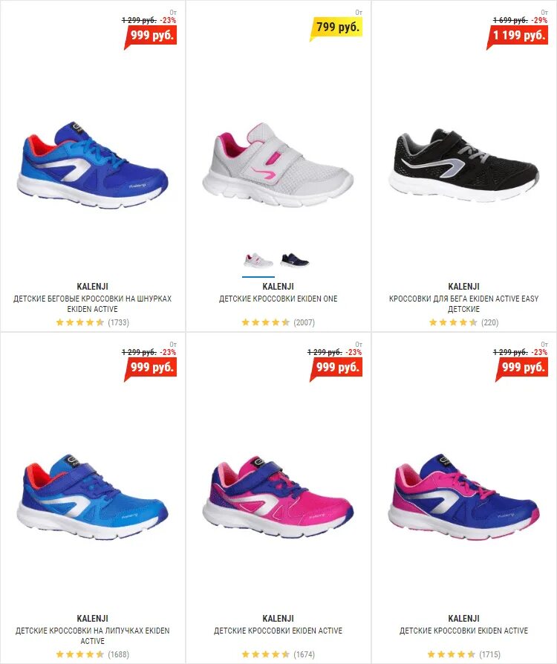Image resolution: width=557 pixels, height=664 pixels.
Task: Select the dark navy colour variant thumbnail
Action: click(x=295, y=260)
